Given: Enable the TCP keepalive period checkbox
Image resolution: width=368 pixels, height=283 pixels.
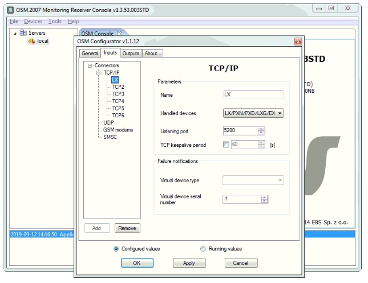Looking at the screenshot, I should (x=227, y=145).
